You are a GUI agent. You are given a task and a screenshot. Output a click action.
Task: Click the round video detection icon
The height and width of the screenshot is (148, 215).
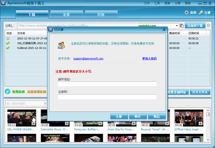pos(7,91)
